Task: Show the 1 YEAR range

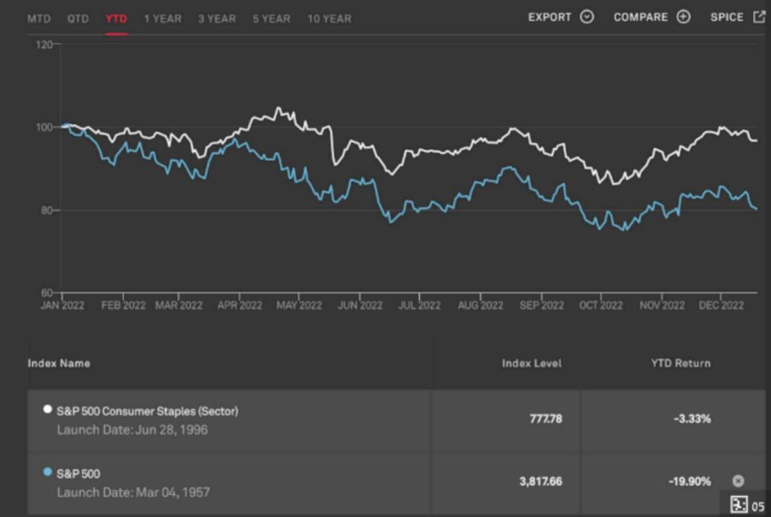Action: pos(162,19)
